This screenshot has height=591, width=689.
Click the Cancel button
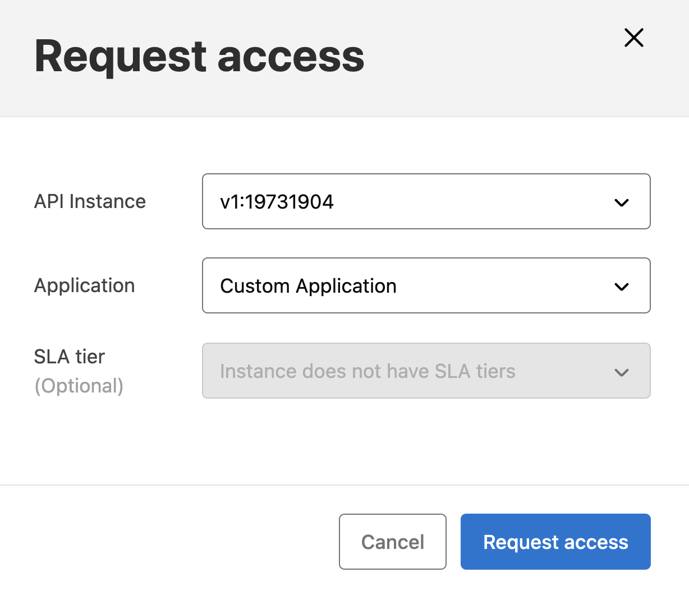point(392,542)
